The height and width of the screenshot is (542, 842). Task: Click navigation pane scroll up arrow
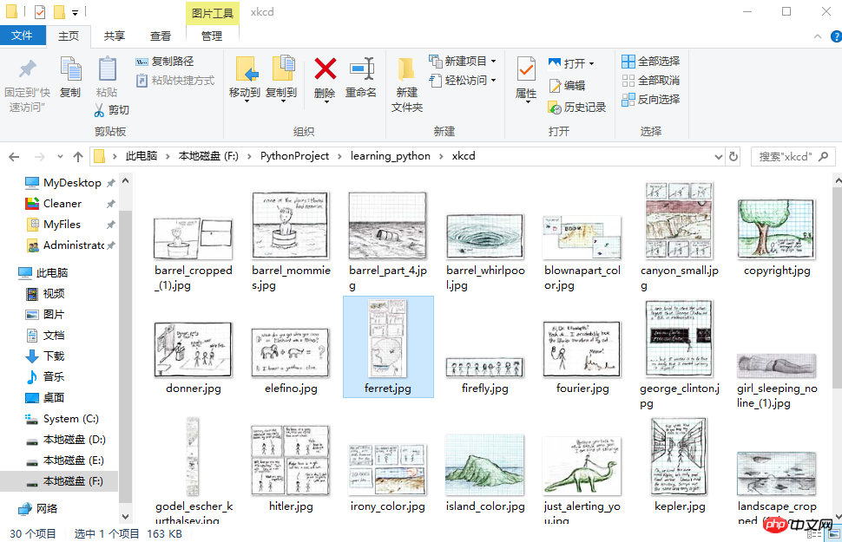point(125,181)
